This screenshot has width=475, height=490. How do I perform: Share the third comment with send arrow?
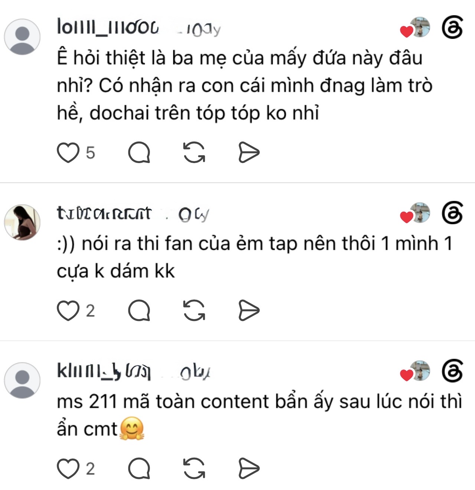(x=249, y=469)
